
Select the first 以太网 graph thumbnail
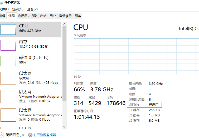pyautogui.click(x=8, y=78)
